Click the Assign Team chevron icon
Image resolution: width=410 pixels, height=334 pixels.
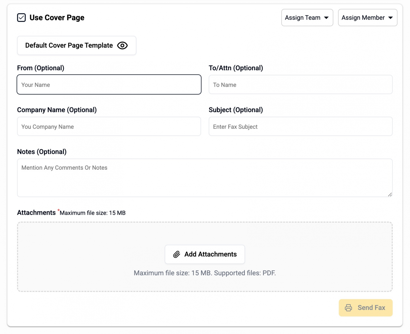(326, 18)
